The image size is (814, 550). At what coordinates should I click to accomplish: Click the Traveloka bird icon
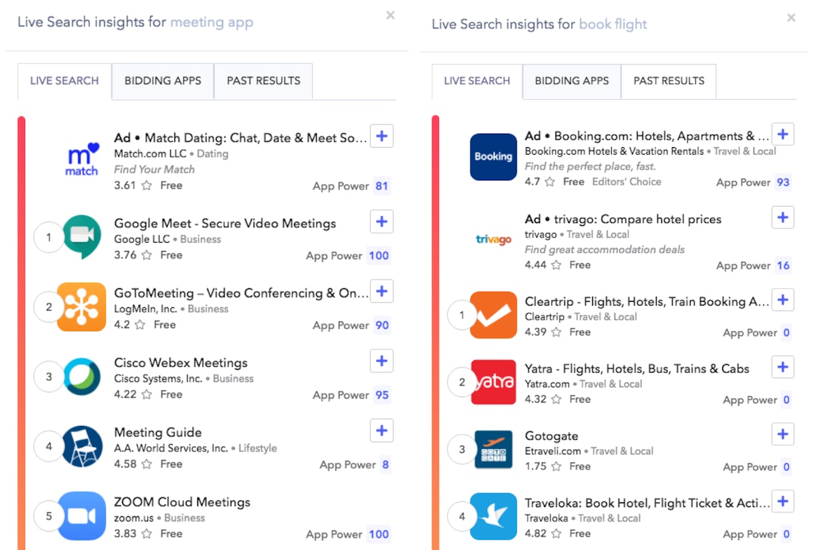(493, 516)
